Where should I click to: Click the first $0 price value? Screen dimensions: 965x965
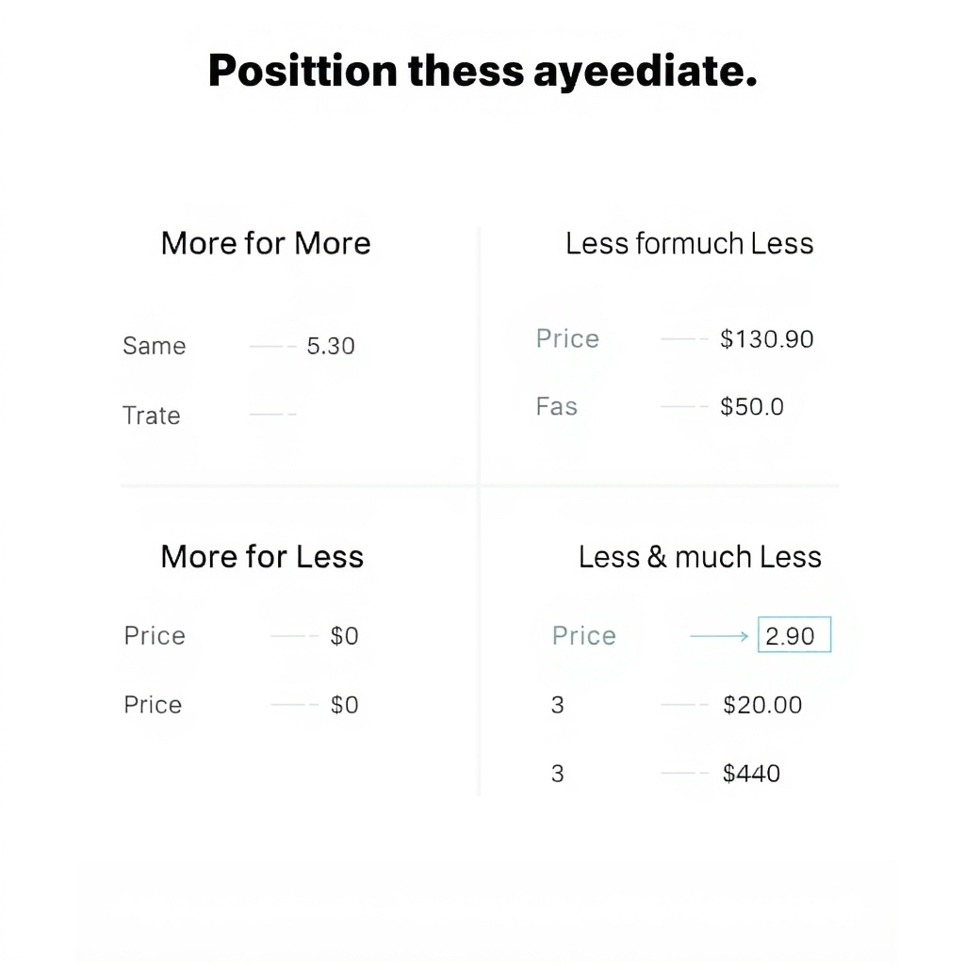[345, 636]
